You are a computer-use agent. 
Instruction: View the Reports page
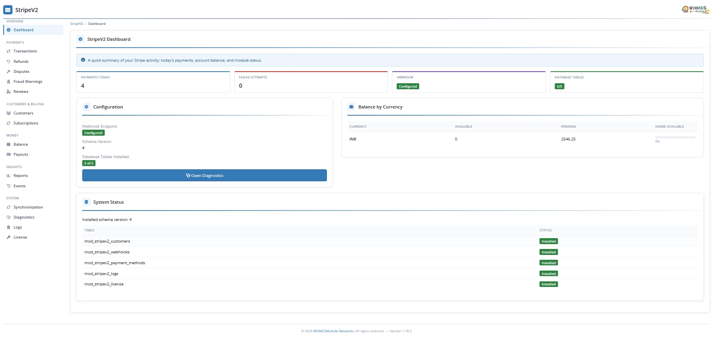(x=33, y=176)
